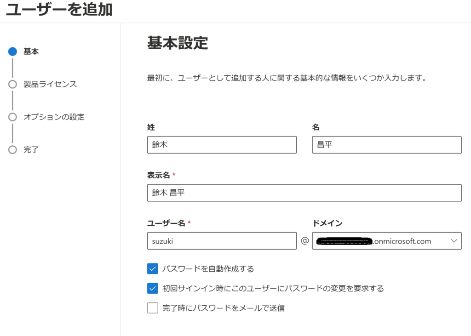
Task: Select the 基本 wizard step label
Action: click(31, 51)
